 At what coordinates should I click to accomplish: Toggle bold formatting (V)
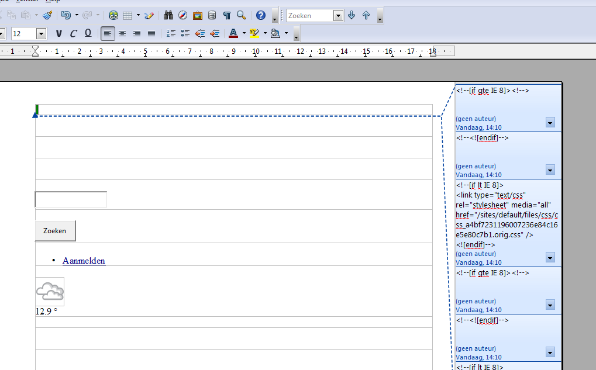click(x=58, y=33)
